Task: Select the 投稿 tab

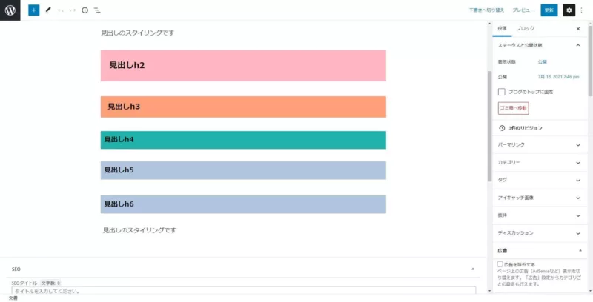Action: click(502, 28)
